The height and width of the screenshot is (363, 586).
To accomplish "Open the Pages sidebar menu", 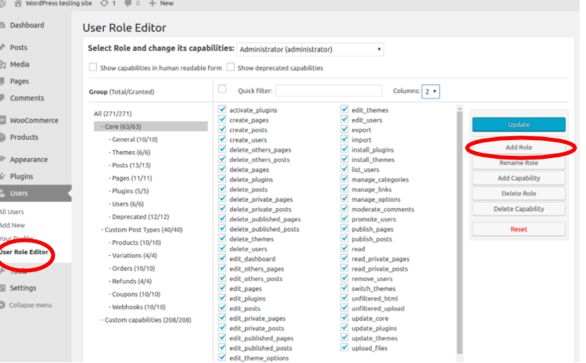I will [20, 81].
